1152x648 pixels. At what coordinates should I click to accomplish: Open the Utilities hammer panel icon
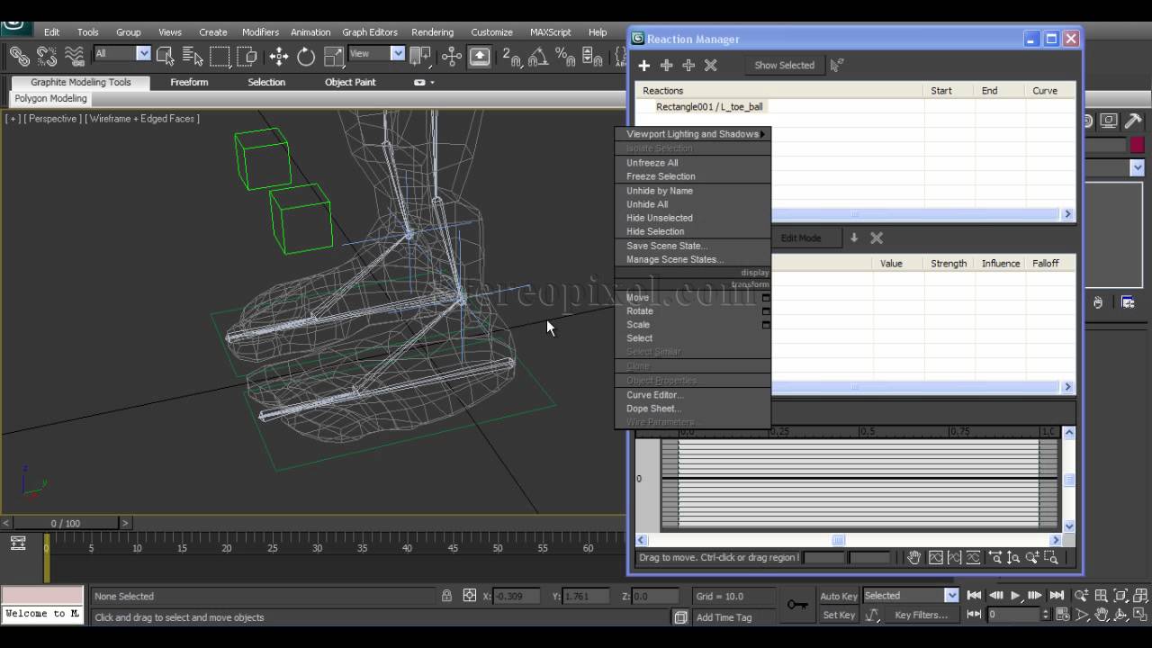pos(1133,121)
